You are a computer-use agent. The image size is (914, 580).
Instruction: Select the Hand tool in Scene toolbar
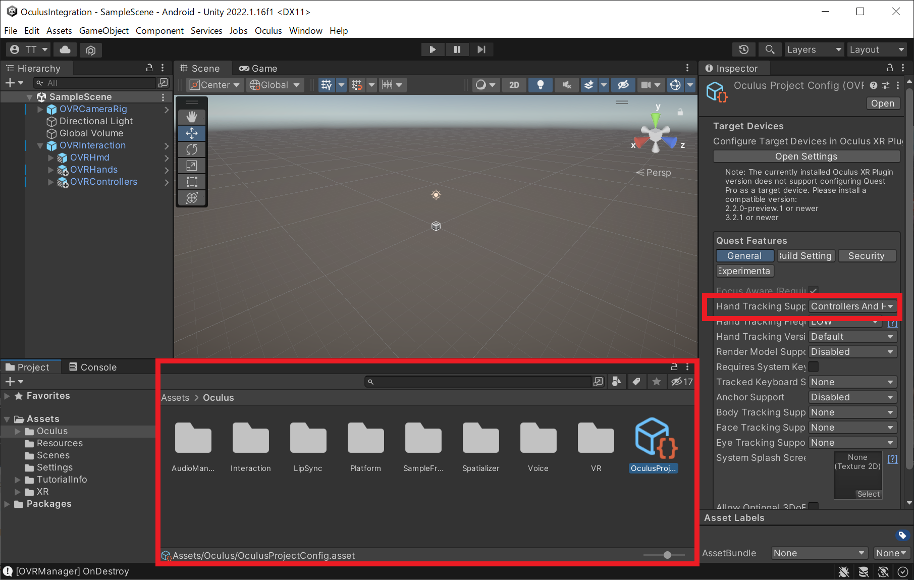[x=192, y=117]
